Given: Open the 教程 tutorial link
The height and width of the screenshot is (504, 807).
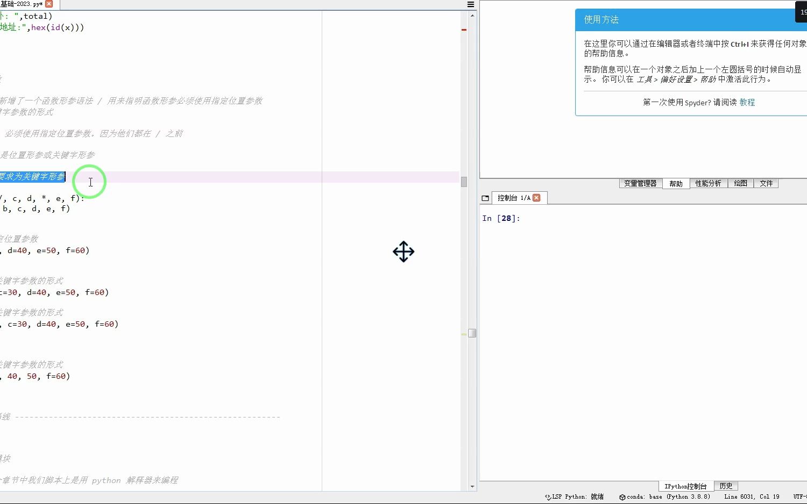Looking at the screenshot, I should [747, 102].
